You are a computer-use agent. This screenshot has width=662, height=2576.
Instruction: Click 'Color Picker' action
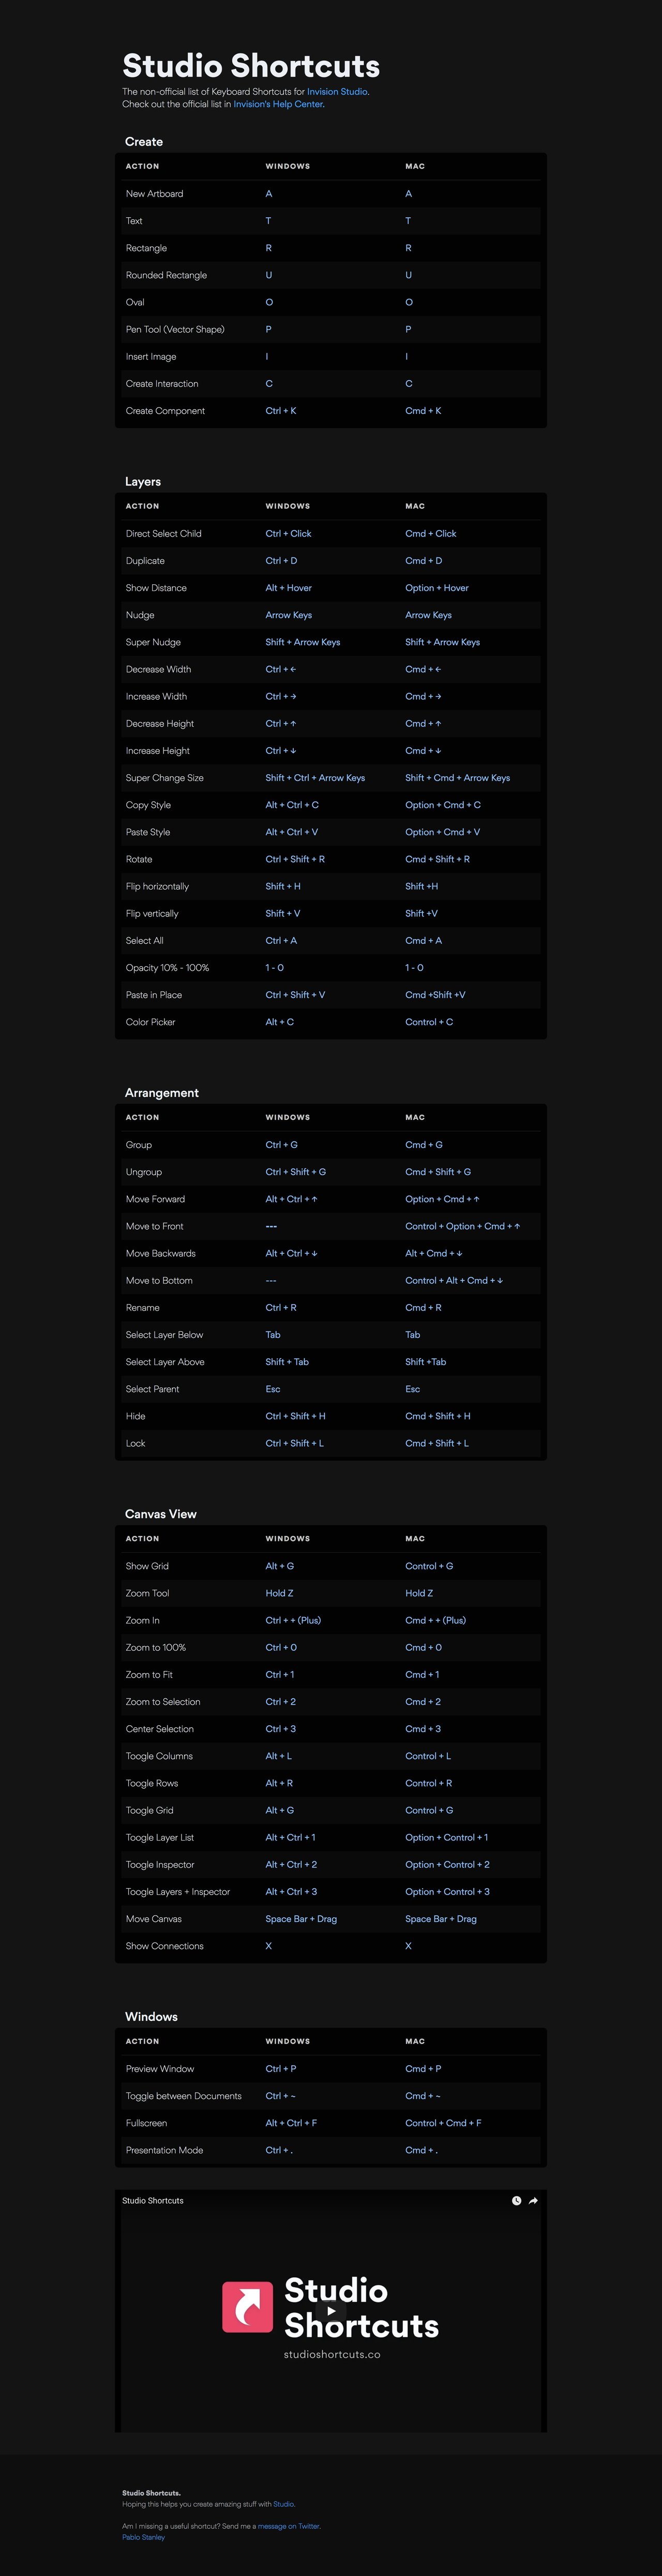[150, 1022]
